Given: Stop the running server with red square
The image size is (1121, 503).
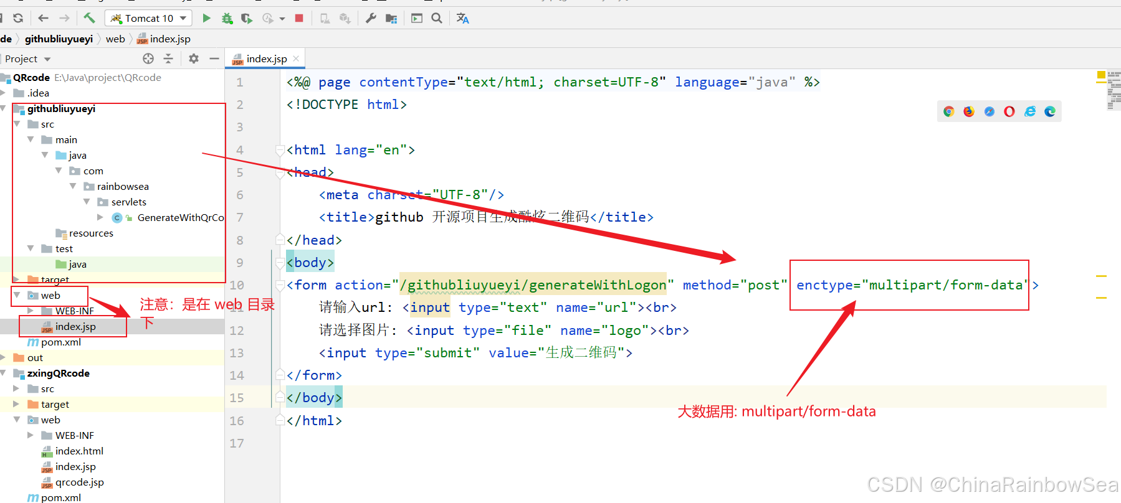Looking at the screenshot, I should click(x=299, y=18).
